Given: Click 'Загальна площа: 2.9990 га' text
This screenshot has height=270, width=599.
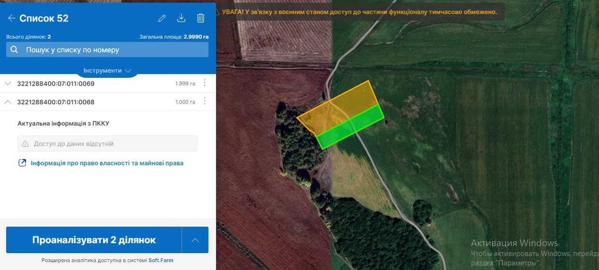Looking at the screenshot, I should point(174,37).
